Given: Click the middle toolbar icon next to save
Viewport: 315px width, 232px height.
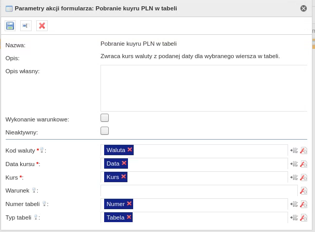Looking at the screenshot, I should click(x=26, y=25).
